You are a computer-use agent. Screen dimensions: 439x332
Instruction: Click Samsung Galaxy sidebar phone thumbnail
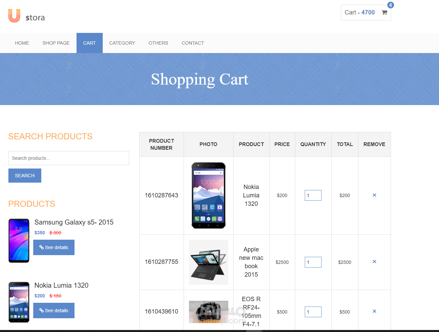19,240
